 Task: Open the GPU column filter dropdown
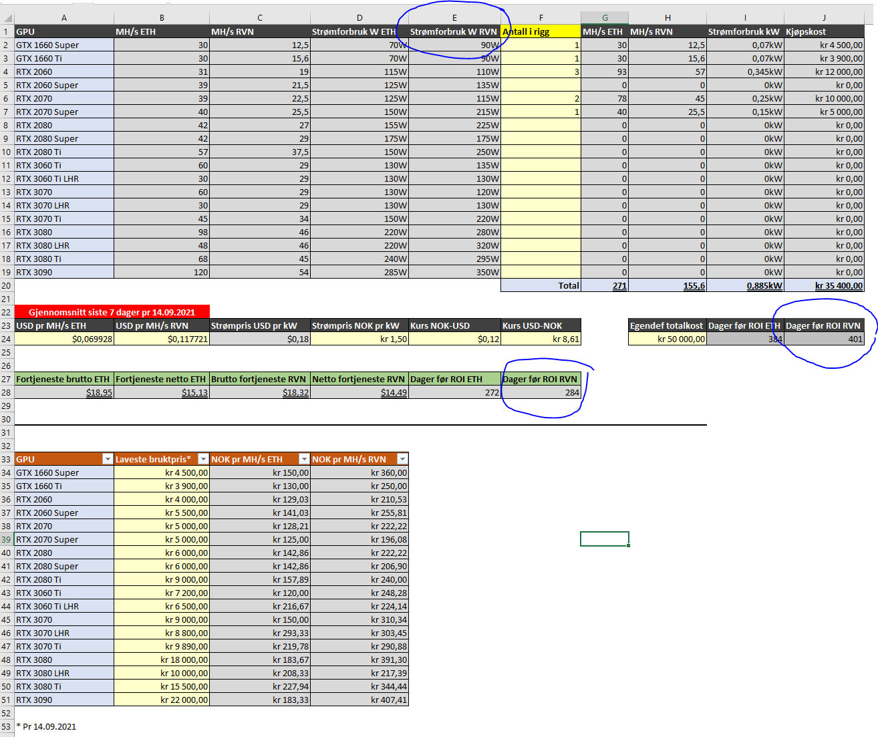click(107, 459)
